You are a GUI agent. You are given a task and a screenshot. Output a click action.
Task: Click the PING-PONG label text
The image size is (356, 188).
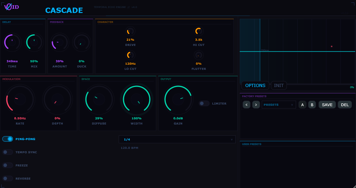click(26, 139)
